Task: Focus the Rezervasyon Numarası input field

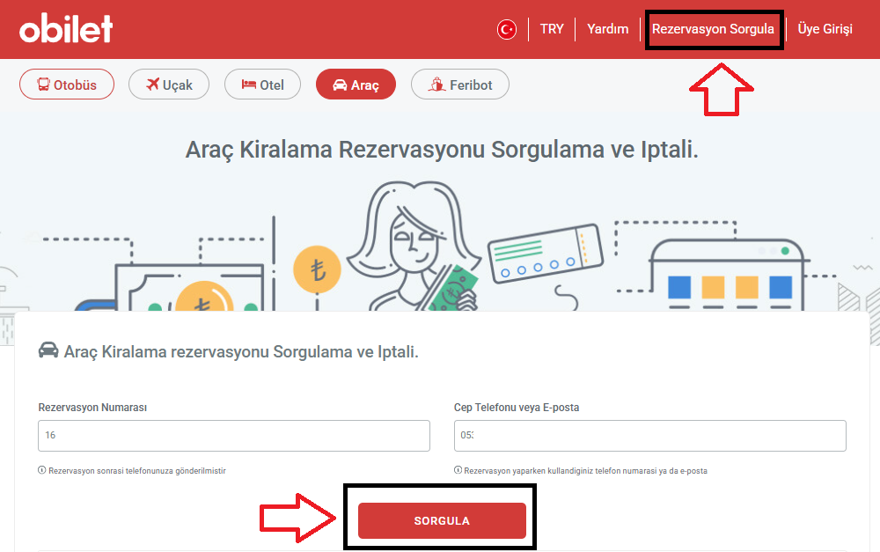Action: point(234,435)
